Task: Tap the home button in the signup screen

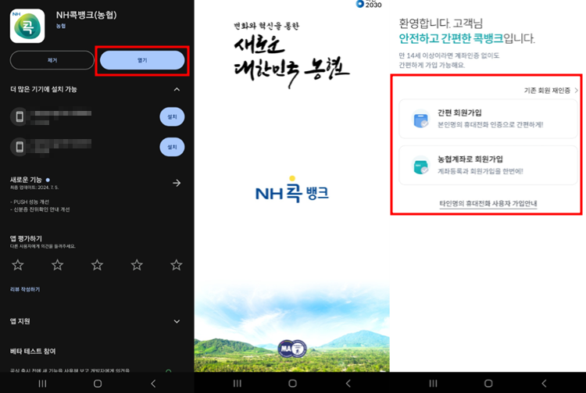Action: pos(488,384)
